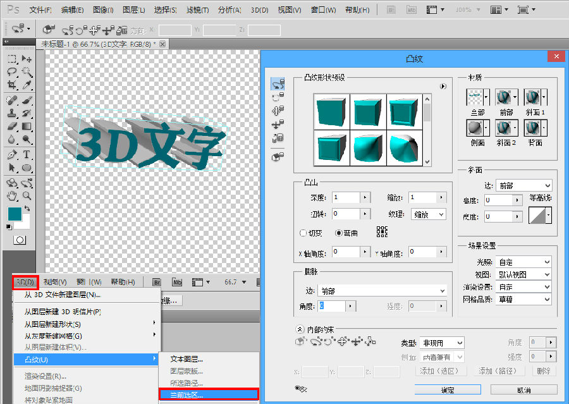Open the screen mode dropdown icon

coord(526,10)
